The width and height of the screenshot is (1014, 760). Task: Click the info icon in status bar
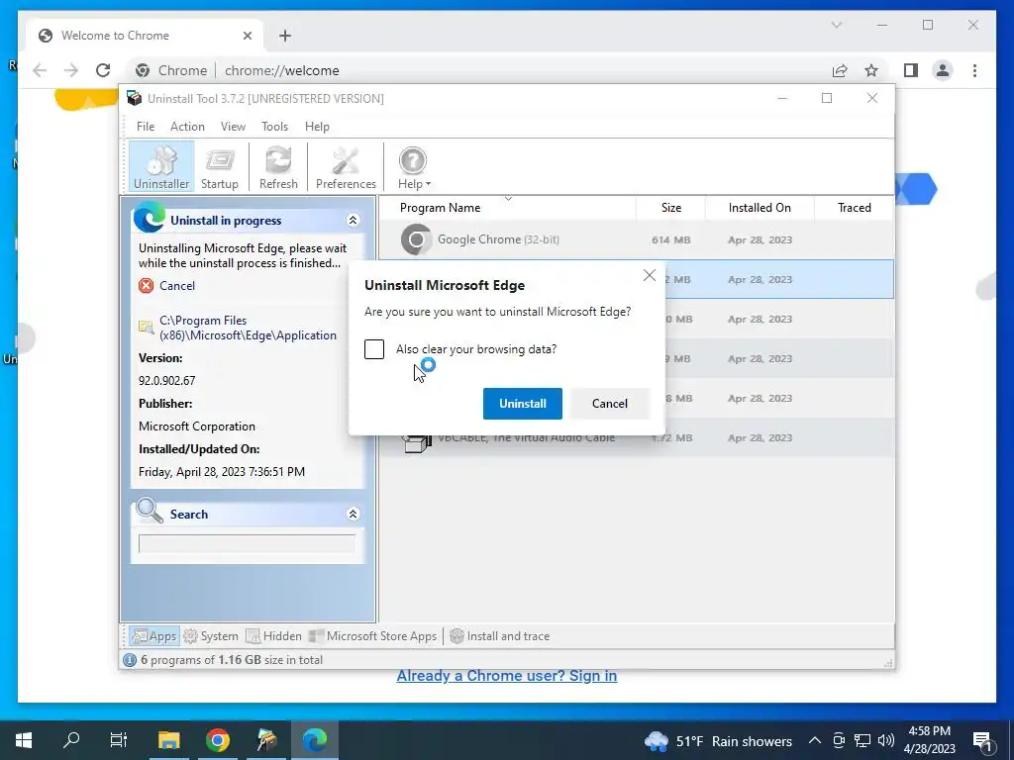pos(130,660)
